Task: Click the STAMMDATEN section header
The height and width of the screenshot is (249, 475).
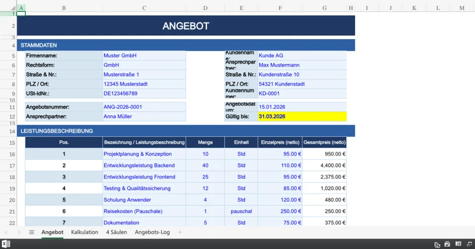Action: point(186,45)
